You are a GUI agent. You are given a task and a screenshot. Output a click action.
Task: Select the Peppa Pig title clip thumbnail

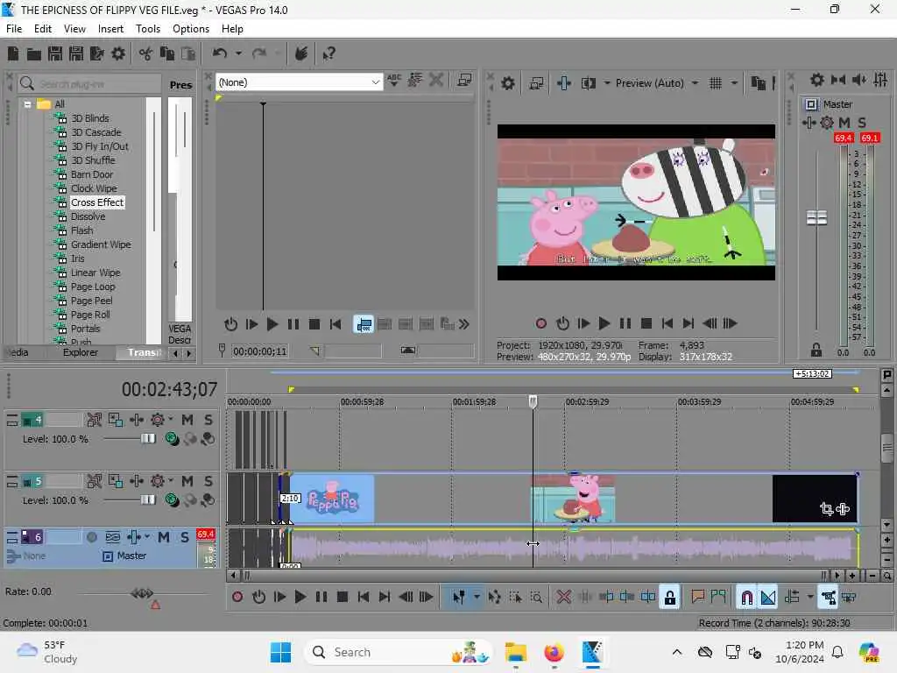[332, 499]
